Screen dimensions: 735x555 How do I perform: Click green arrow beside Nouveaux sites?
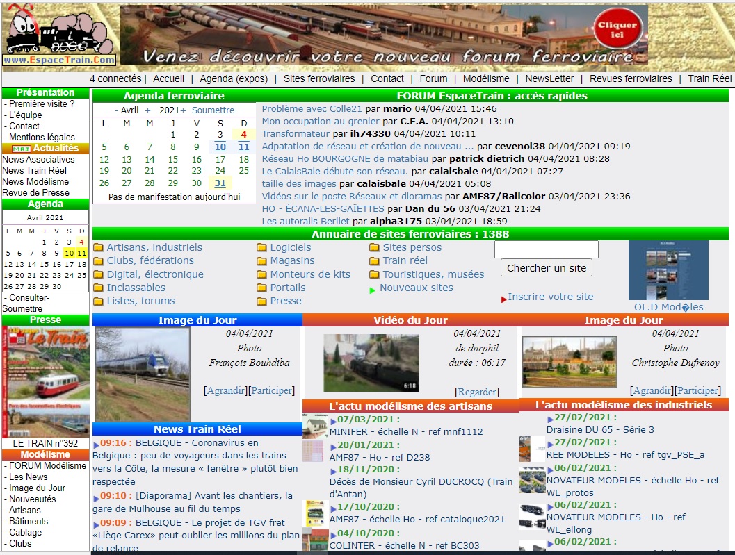(372, 290)
